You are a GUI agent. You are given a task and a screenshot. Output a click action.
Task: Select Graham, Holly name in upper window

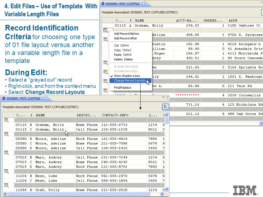click(x=153, y=25)
